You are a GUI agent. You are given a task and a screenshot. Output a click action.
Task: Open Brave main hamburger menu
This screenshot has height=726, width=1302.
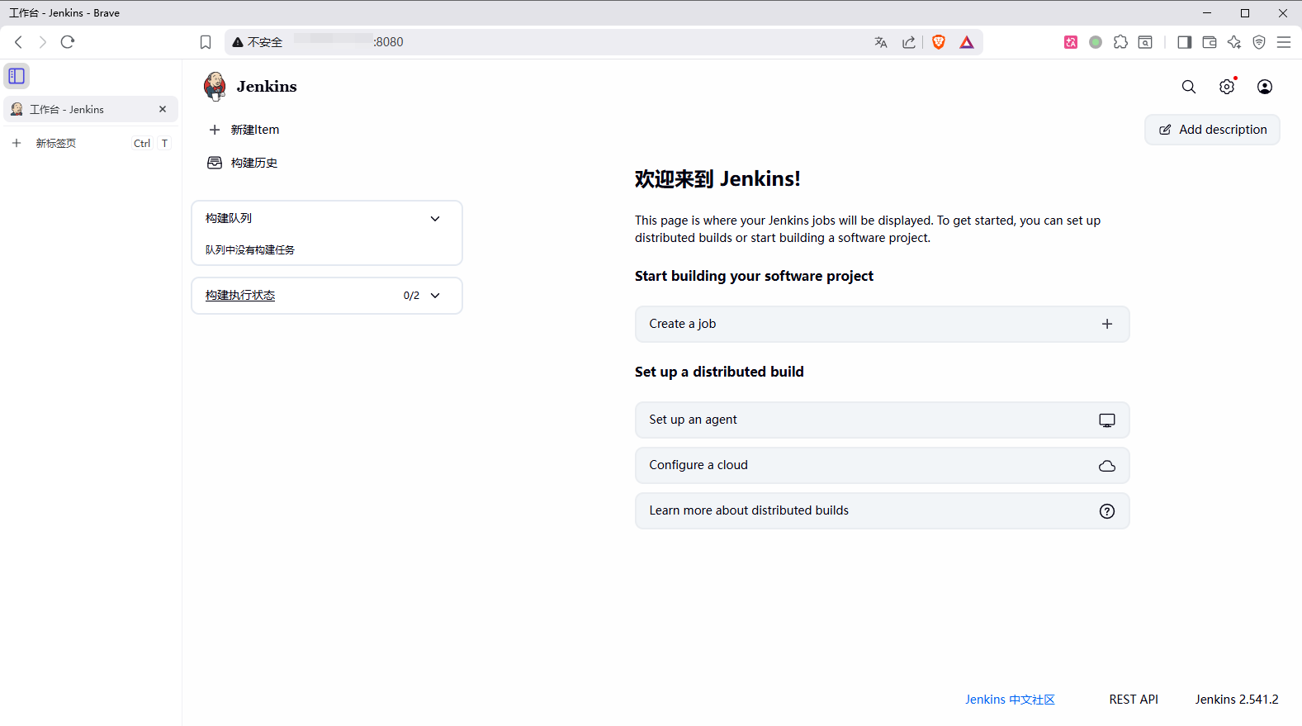coord(1283,42)
